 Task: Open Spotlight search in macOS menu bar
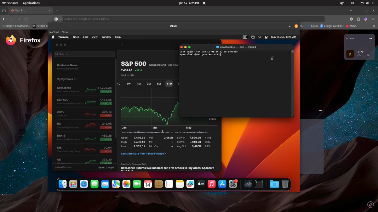coord(260,37)
